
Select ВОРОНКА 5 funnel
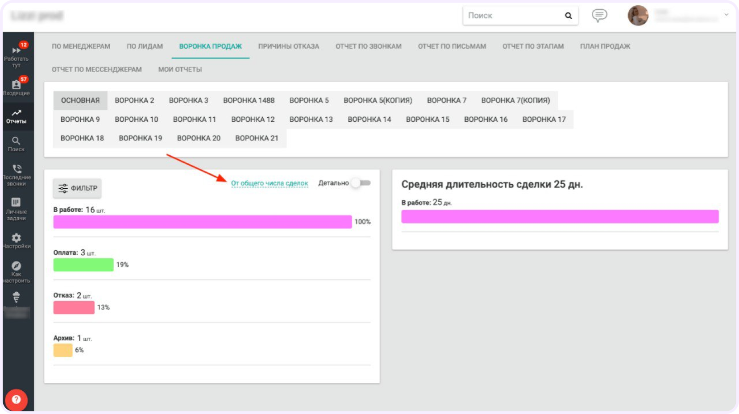(309, 100)
